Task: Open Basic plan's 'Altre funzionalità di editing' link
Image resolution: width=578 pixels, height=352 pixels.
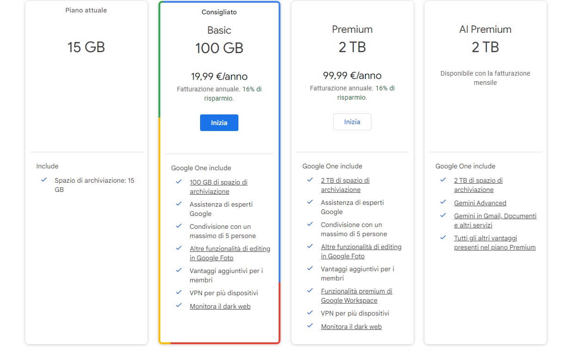Action: pos(230,253)
